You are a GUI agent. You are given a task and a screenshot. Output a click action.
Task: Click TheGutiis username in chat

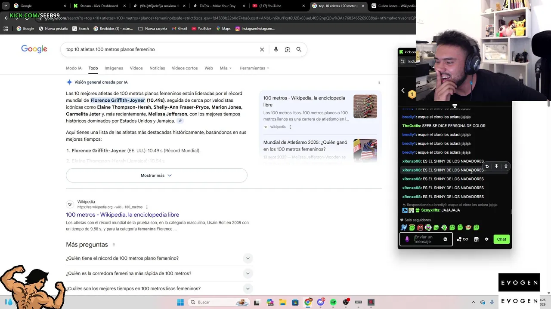coord(411,126)
